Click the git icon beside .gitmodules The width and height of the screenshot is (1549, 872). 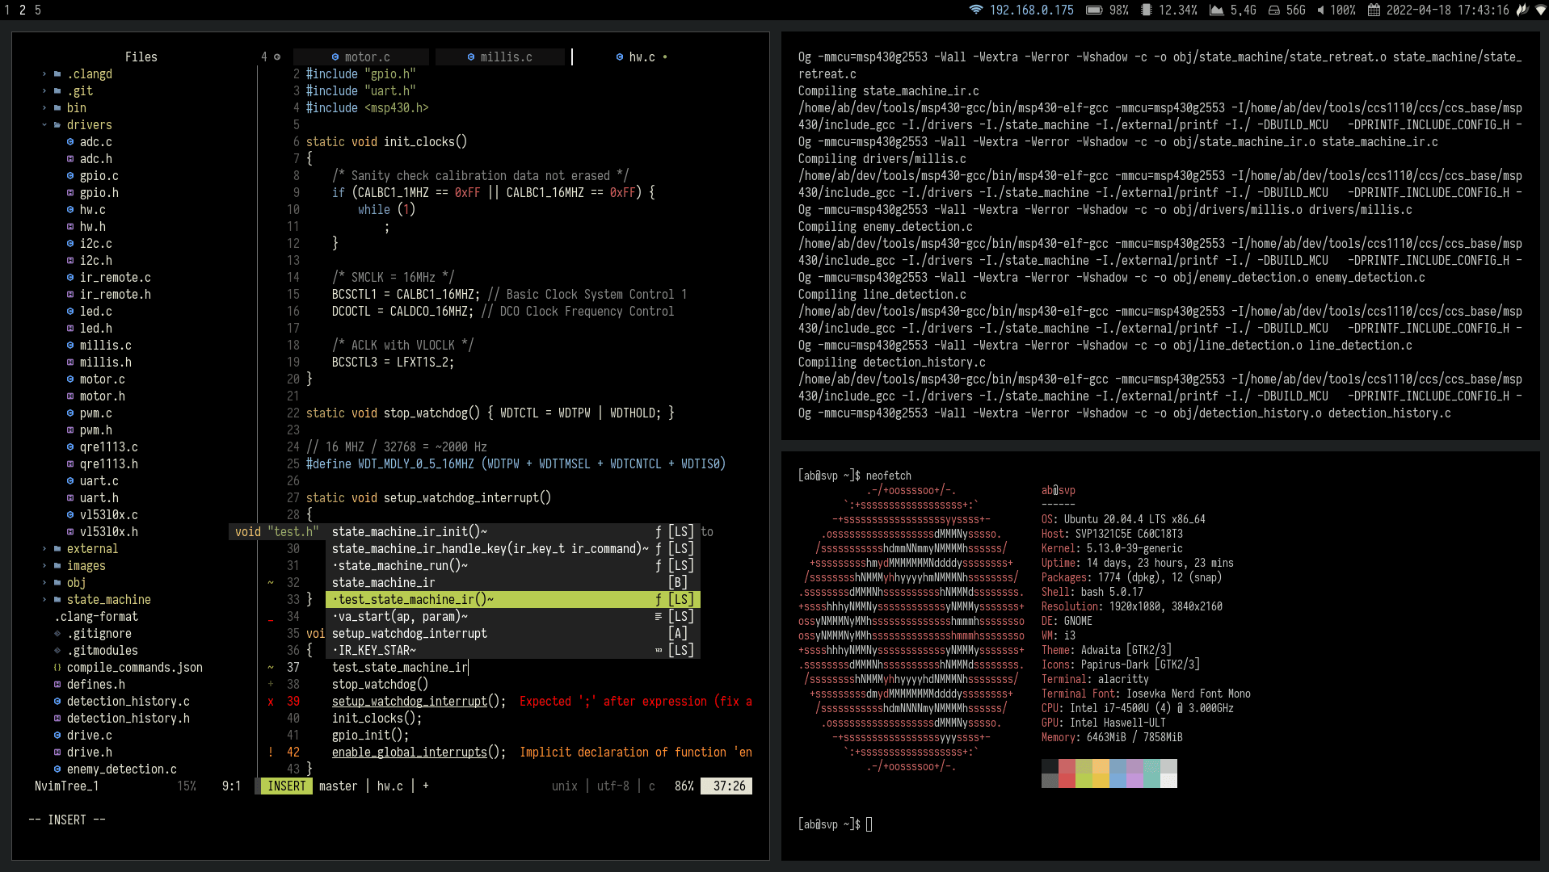tap(57, 650)
